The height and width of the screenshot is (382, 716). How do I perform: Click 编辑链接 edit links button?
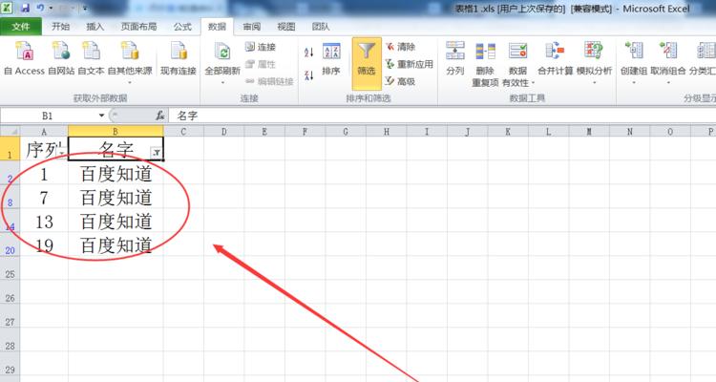coord(269,81)
